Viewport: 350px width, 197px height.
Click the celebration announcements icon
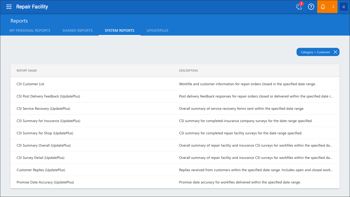click(x=299, y=7)
